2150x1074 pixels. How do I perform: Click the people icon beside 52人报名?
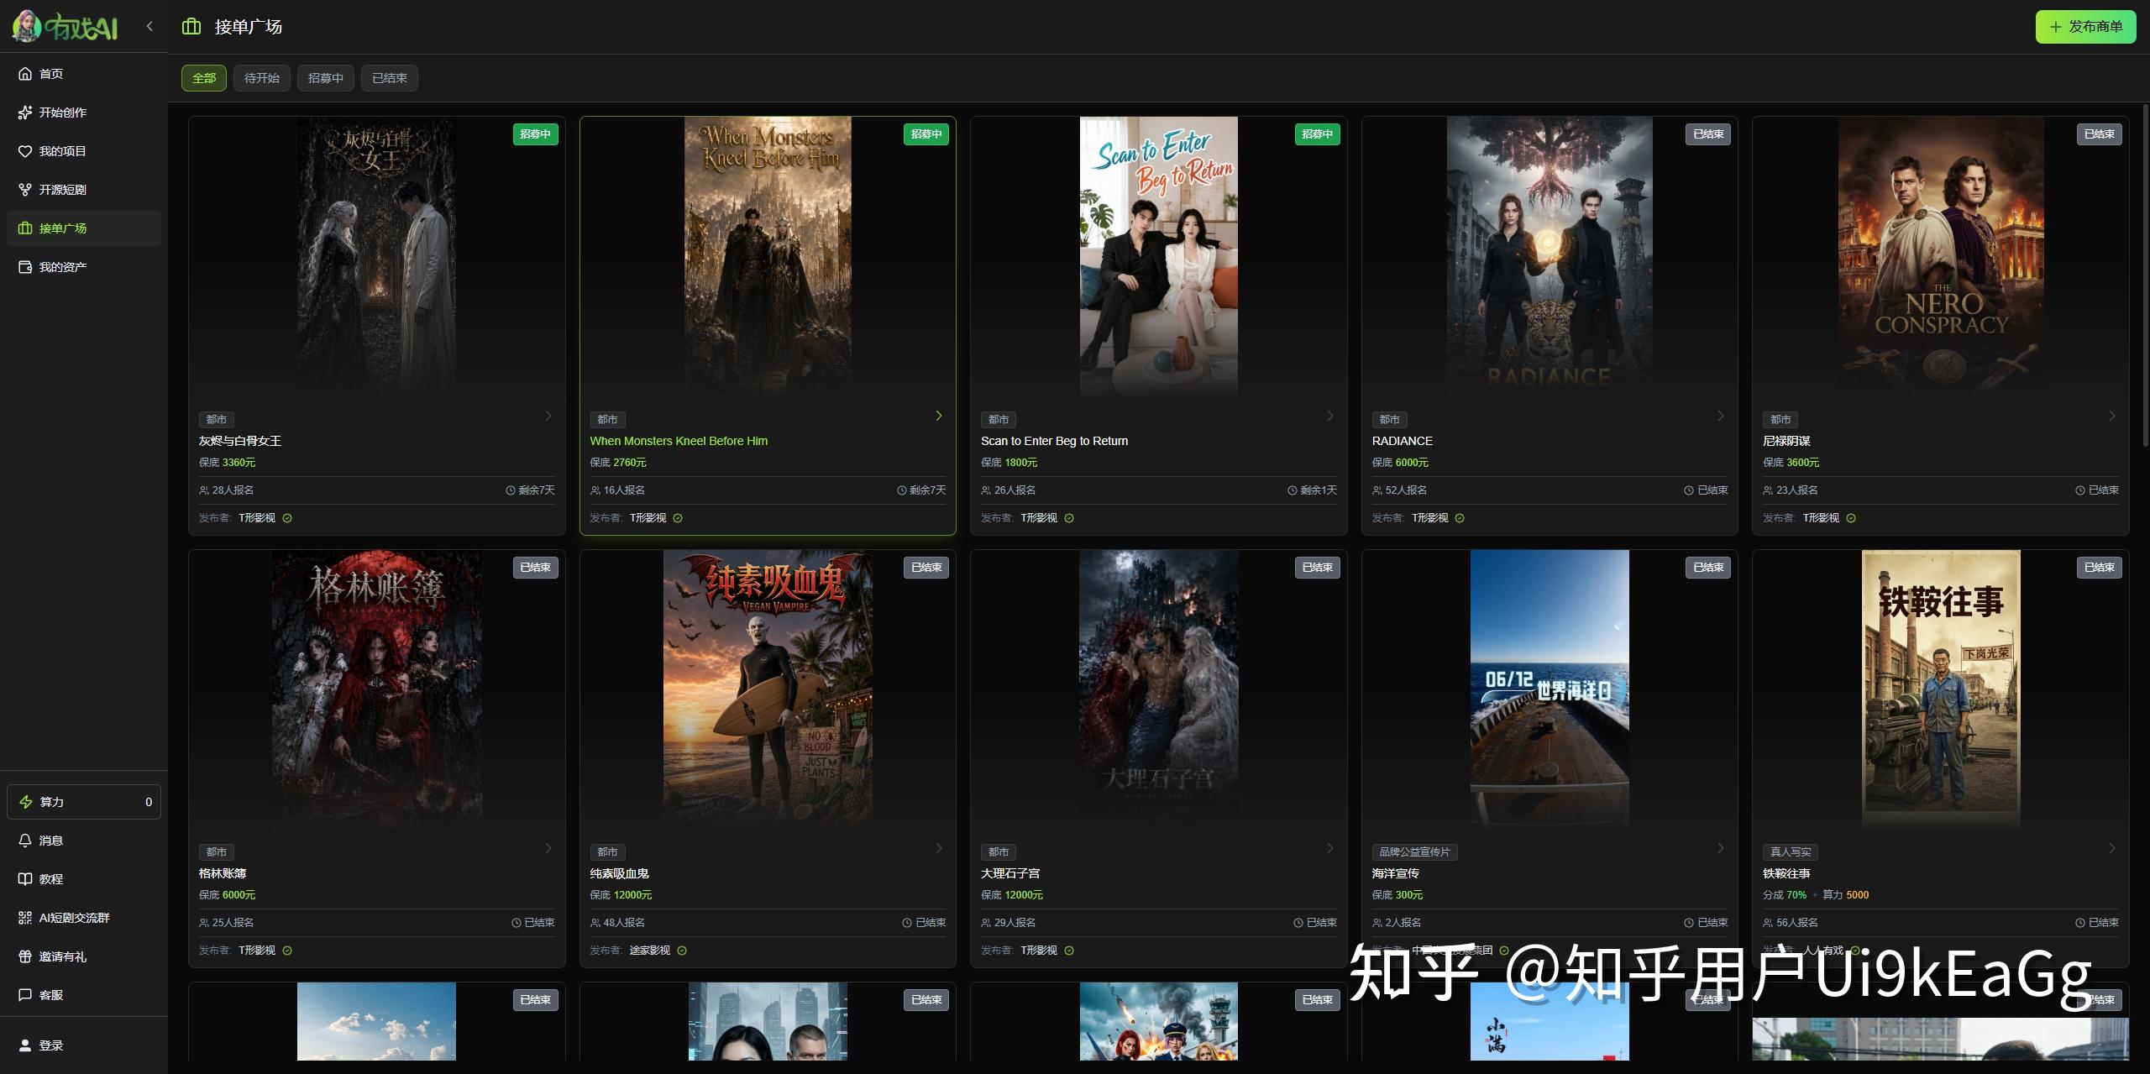pyautogui.click(x=1377, y=490)
